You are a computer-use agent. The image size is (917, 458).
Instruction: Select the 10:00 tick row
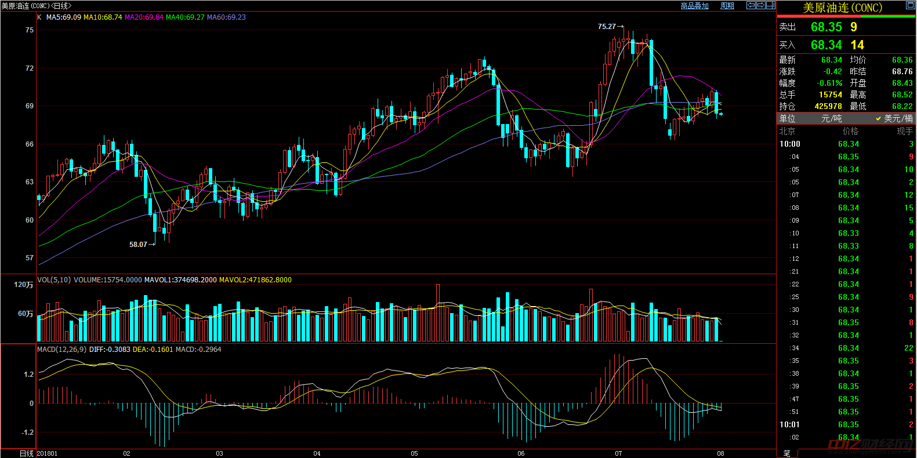846,144
